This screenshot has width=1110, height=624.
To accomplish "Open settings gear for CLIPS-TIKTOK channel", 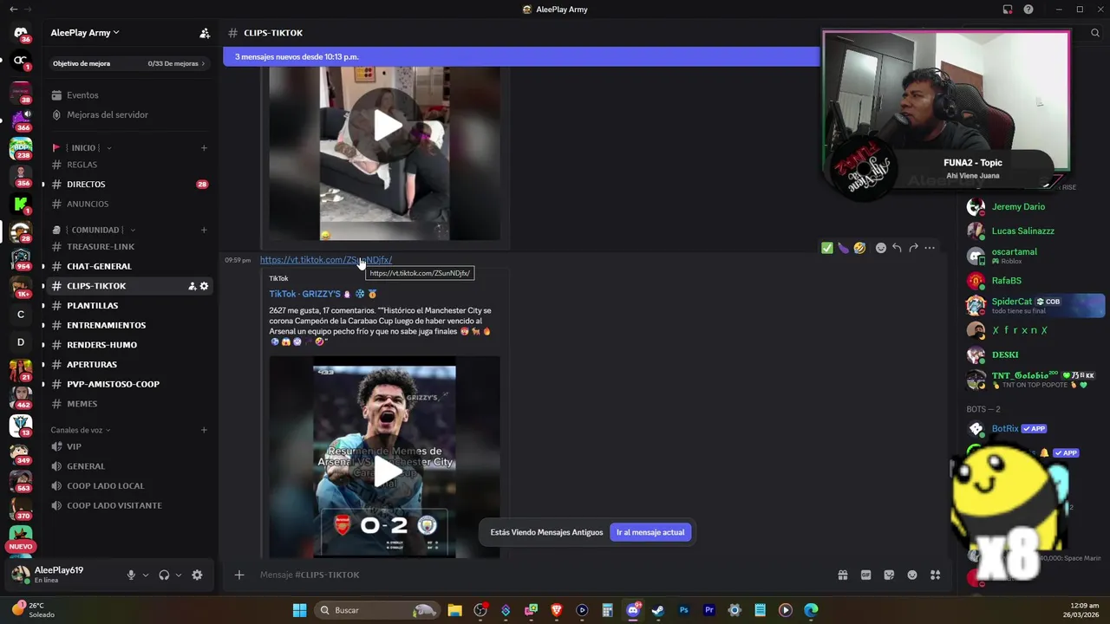I will [x=205, y=286].
